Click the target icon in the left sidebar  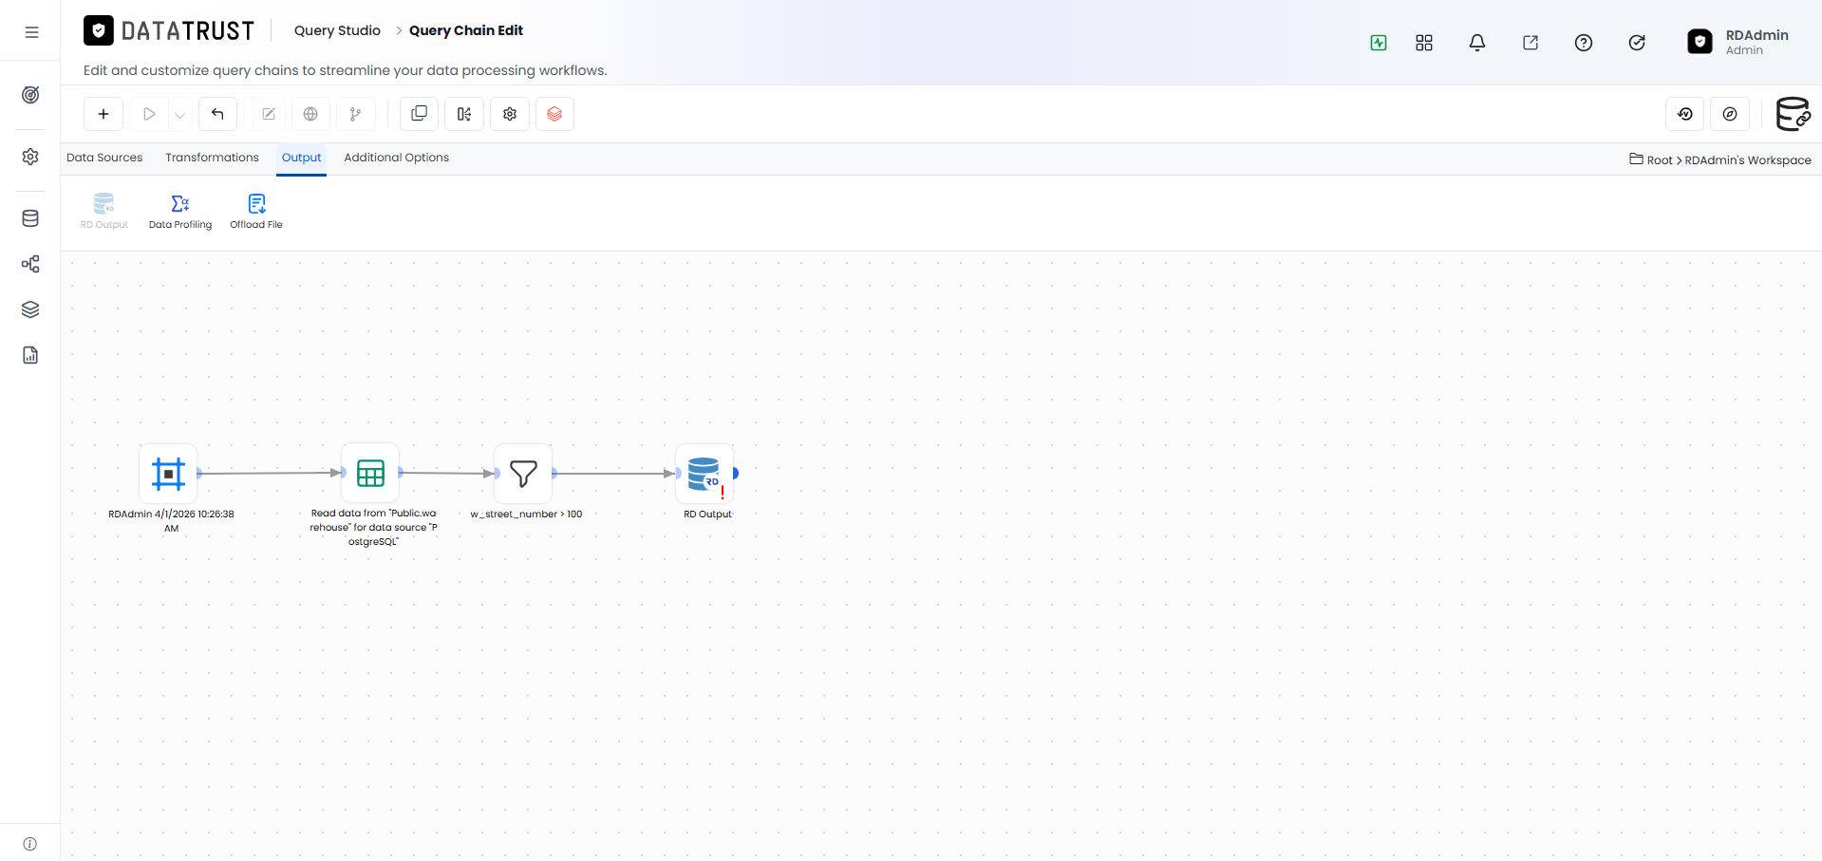30,95
